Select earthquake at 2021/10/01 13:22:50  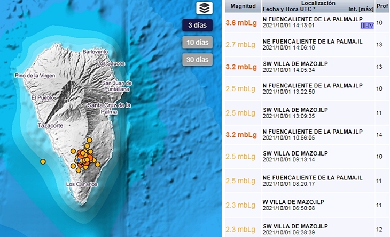tap(288, 92)
